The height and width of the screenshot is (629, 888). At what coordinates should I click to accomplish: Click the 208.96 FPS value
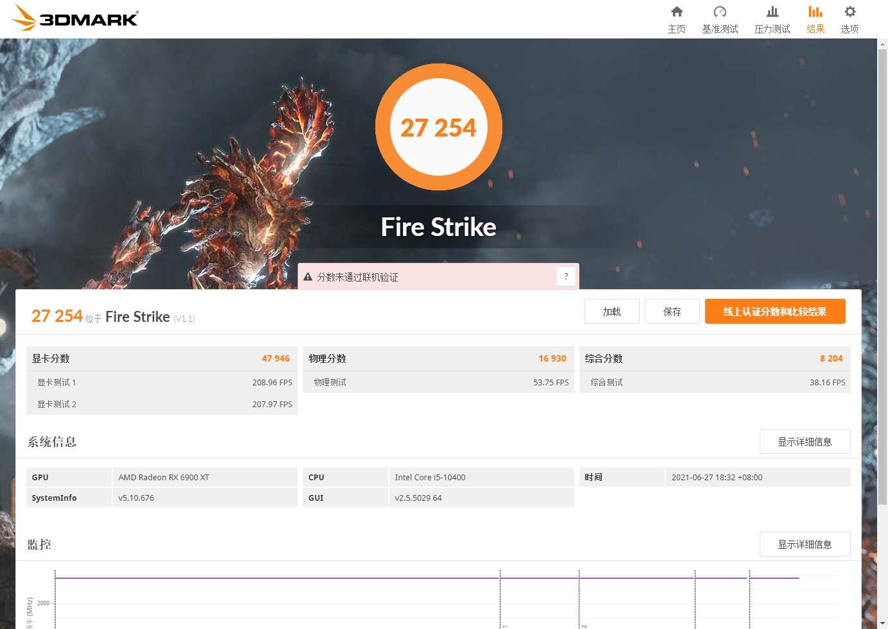tap(272, 382)
